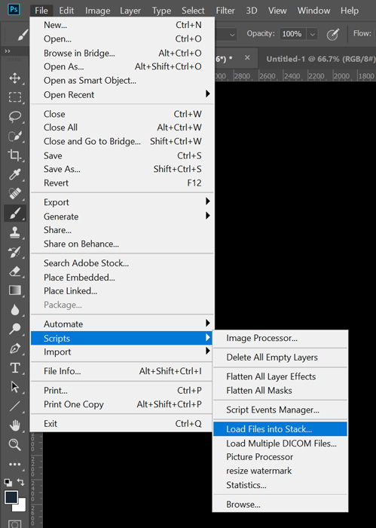The width and height of the screenshot is (376, 528).
Task: Reset default foreground and background colors
Action: click(x=8, y=483)
